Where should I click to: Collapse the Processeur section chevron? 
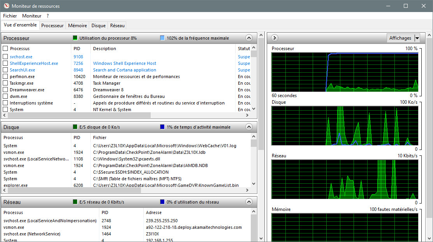[249, 38]
